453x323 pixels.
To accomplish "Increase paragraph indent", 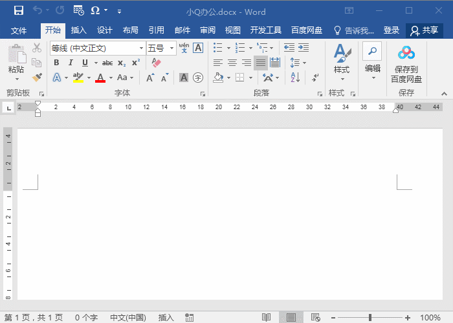I will [304, 48].
